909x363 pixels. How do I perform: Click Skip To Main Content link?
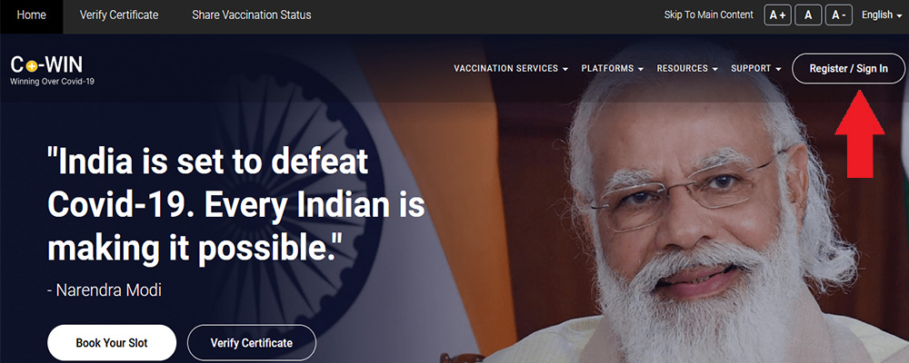pos(708,15)
